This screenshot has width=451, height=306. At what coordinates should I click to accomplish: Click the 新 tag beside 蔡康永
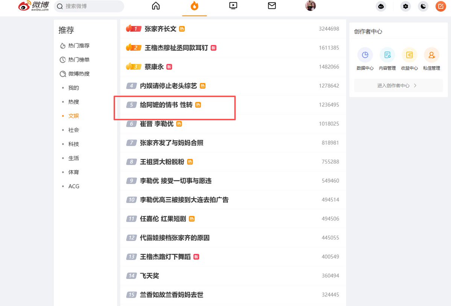(169, 67)
